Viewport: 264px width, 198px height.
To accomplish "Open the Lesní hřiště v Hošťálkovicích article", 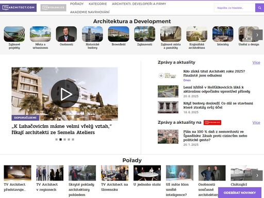I will (x=217, y=89).
